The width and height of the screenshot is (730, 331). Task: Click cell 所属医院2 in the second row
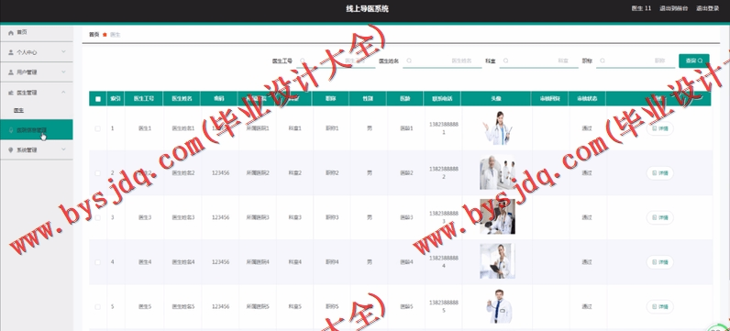[x=258, y=172]
